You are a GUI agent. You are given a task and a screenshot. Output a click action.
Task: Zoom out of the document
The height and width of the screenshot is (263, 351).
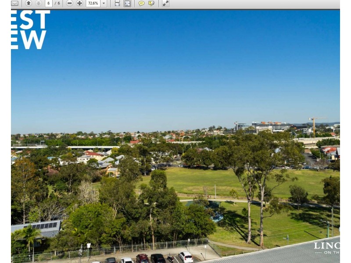(x=69, y=3)
